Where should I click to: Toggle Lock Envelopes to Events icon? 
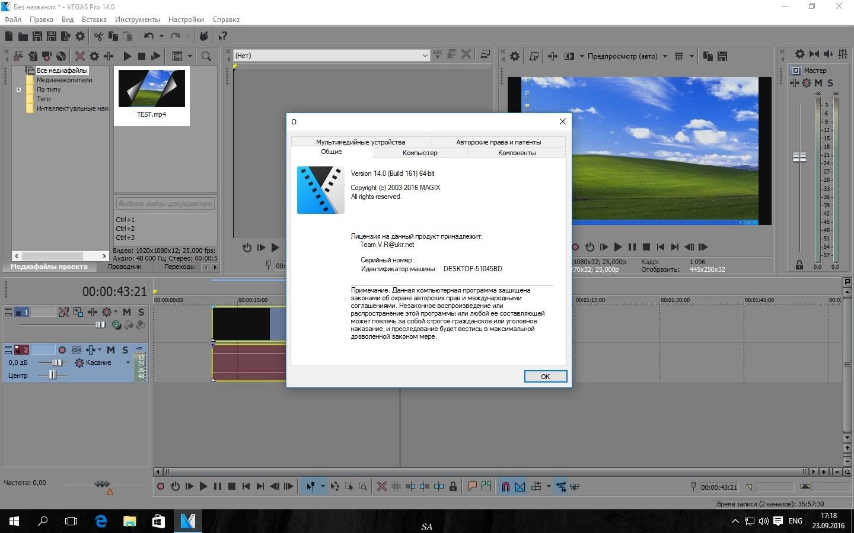click(560, 486)
